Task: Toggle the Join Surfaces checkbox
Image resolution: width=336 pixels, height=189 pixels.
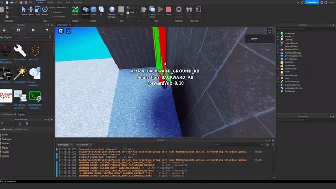Action: [51, 16]
